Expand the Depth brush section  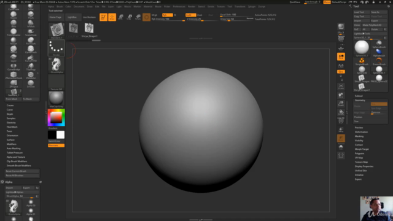[x=10, y=114]
